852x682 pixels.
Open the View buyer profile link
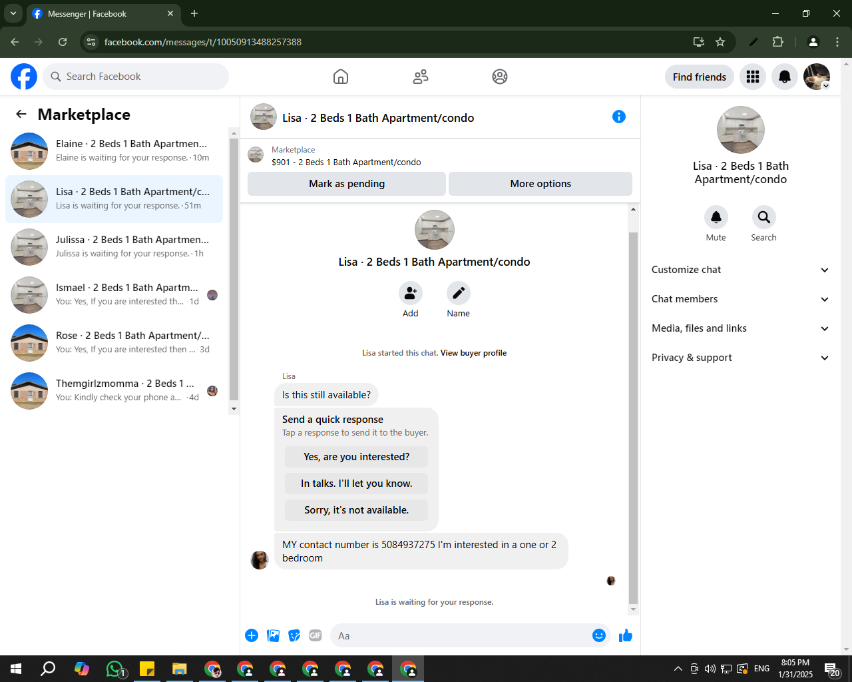pyautogui.click(x=473, y=353)
